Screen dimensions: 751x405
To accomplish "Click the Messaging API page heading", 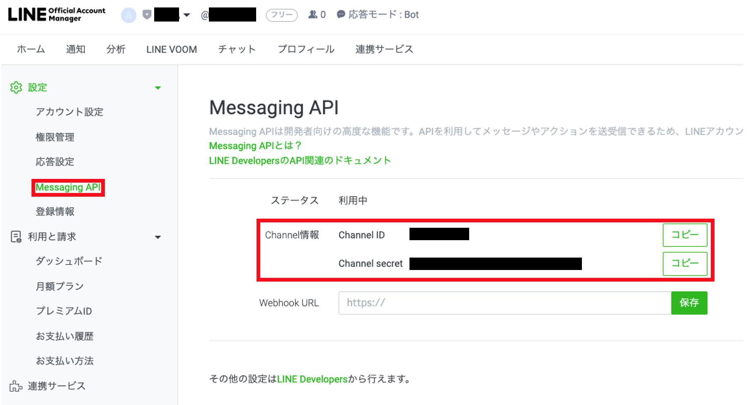I will [x=274, y=108].
